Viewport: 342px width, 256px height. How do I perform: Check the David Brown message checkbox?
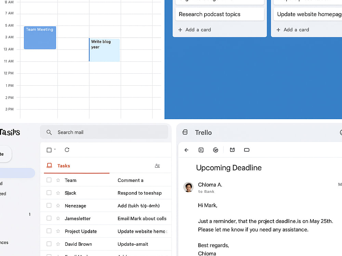point(49,244)
